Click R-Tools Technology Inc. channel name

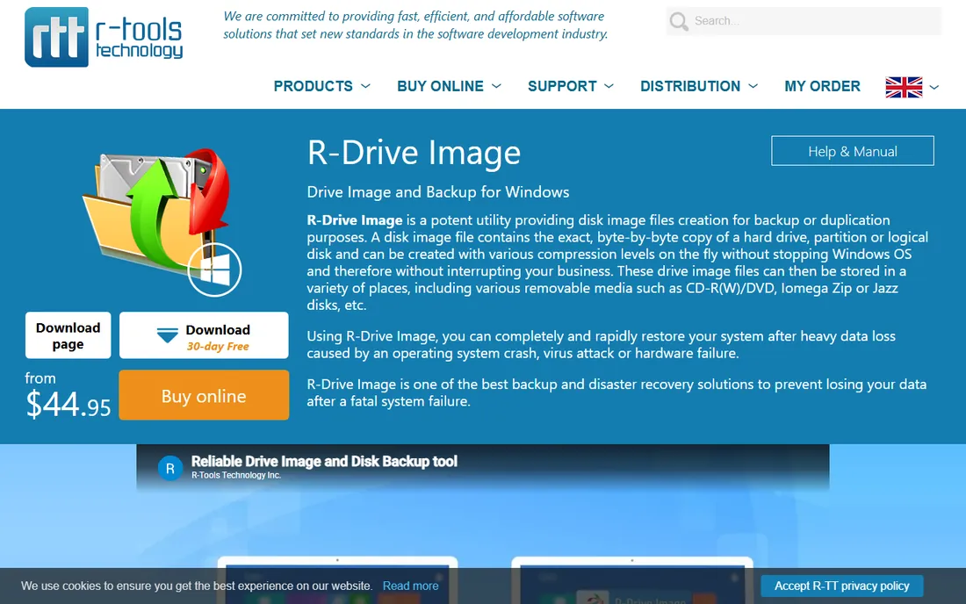click(x=236, y=475)
